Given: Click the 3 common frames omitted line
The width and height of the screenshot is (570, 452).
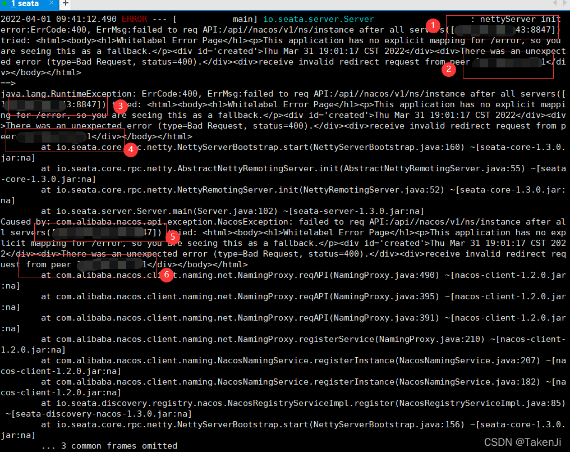Looking at the screenshot, I should point(111,445).
